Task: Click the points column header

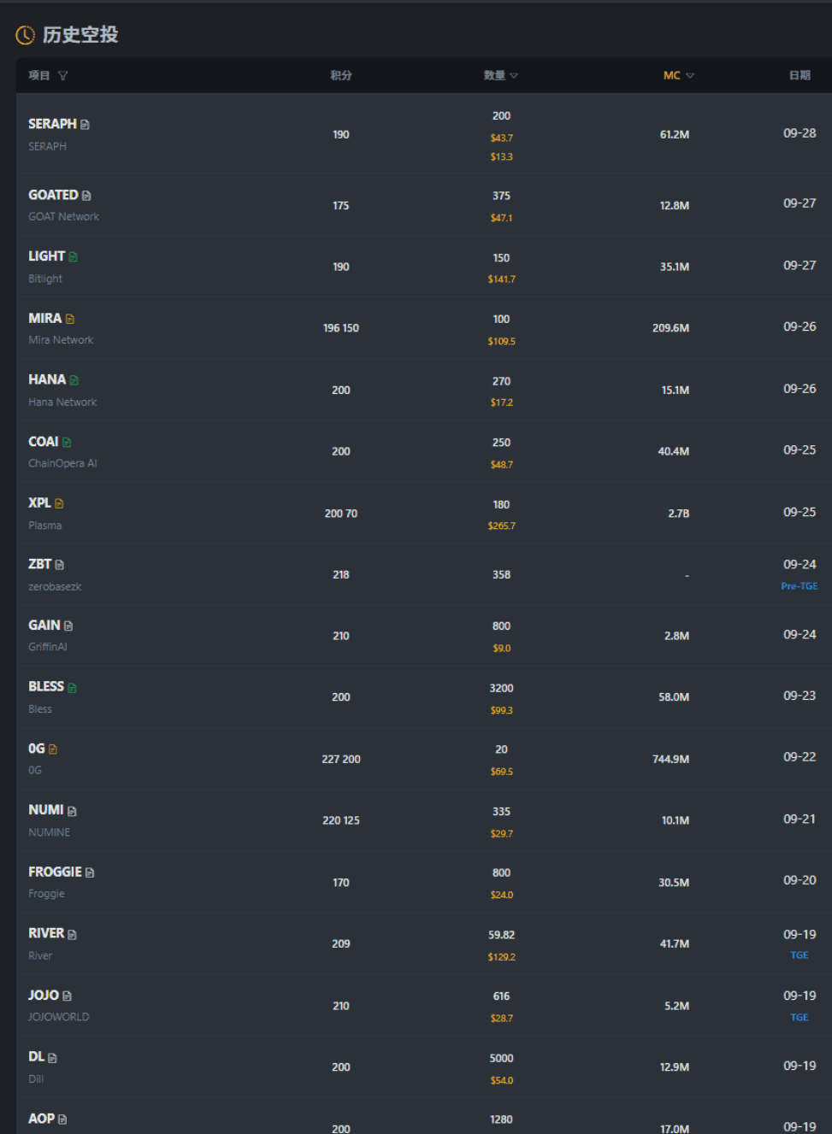Action: (341, 75)
